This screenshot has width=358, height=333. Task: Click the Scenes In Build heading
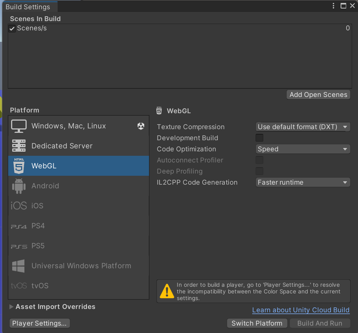[36, 19]
